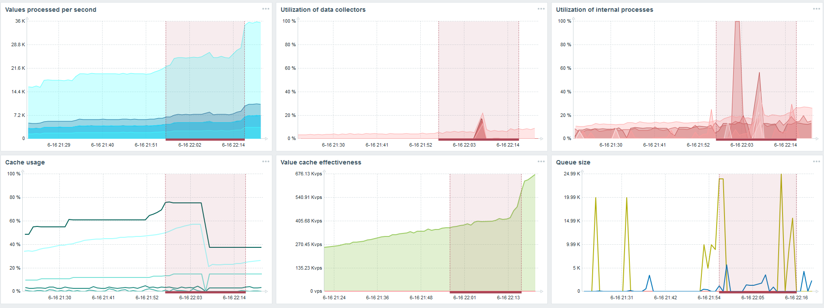Click the dark green line drop in Cache usage

[206, 225]
